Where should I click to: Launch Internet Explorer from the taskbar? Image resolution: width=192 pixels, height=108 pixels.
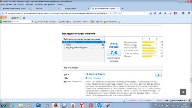pyautogui.click(x=12, y=105)
